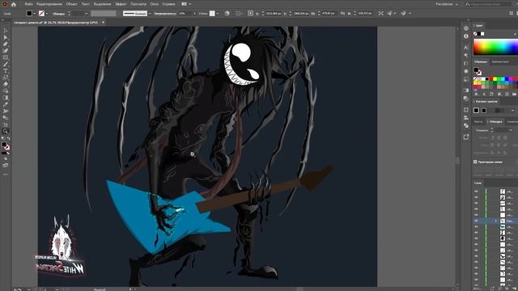
Task: Open the fill color dropdown in control bar
Action: 34,14
